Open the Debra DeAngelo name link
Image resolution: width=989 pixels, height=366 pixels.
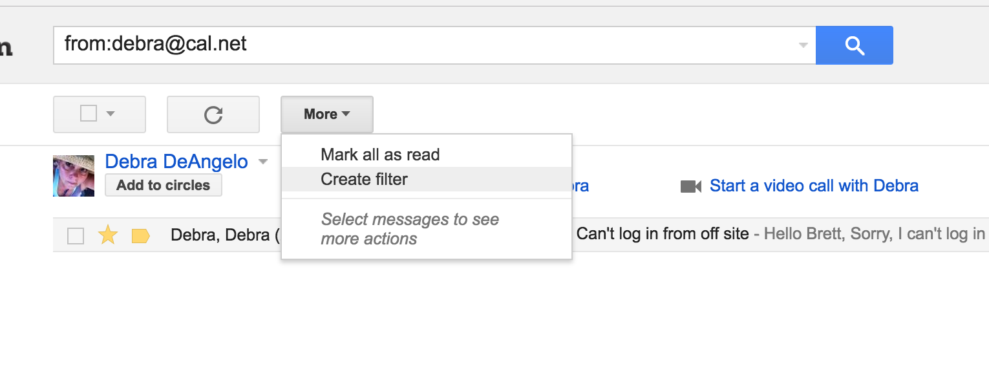(x=176, y=161)
